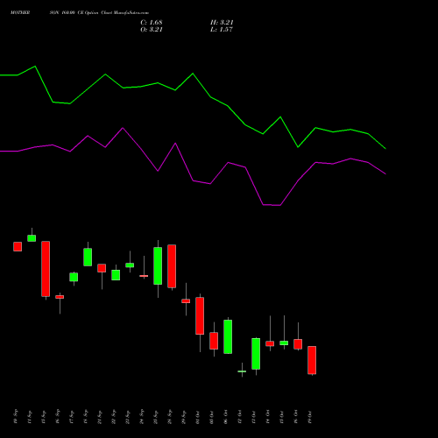Click the '21 Sep' date axis label

point(100,417)
